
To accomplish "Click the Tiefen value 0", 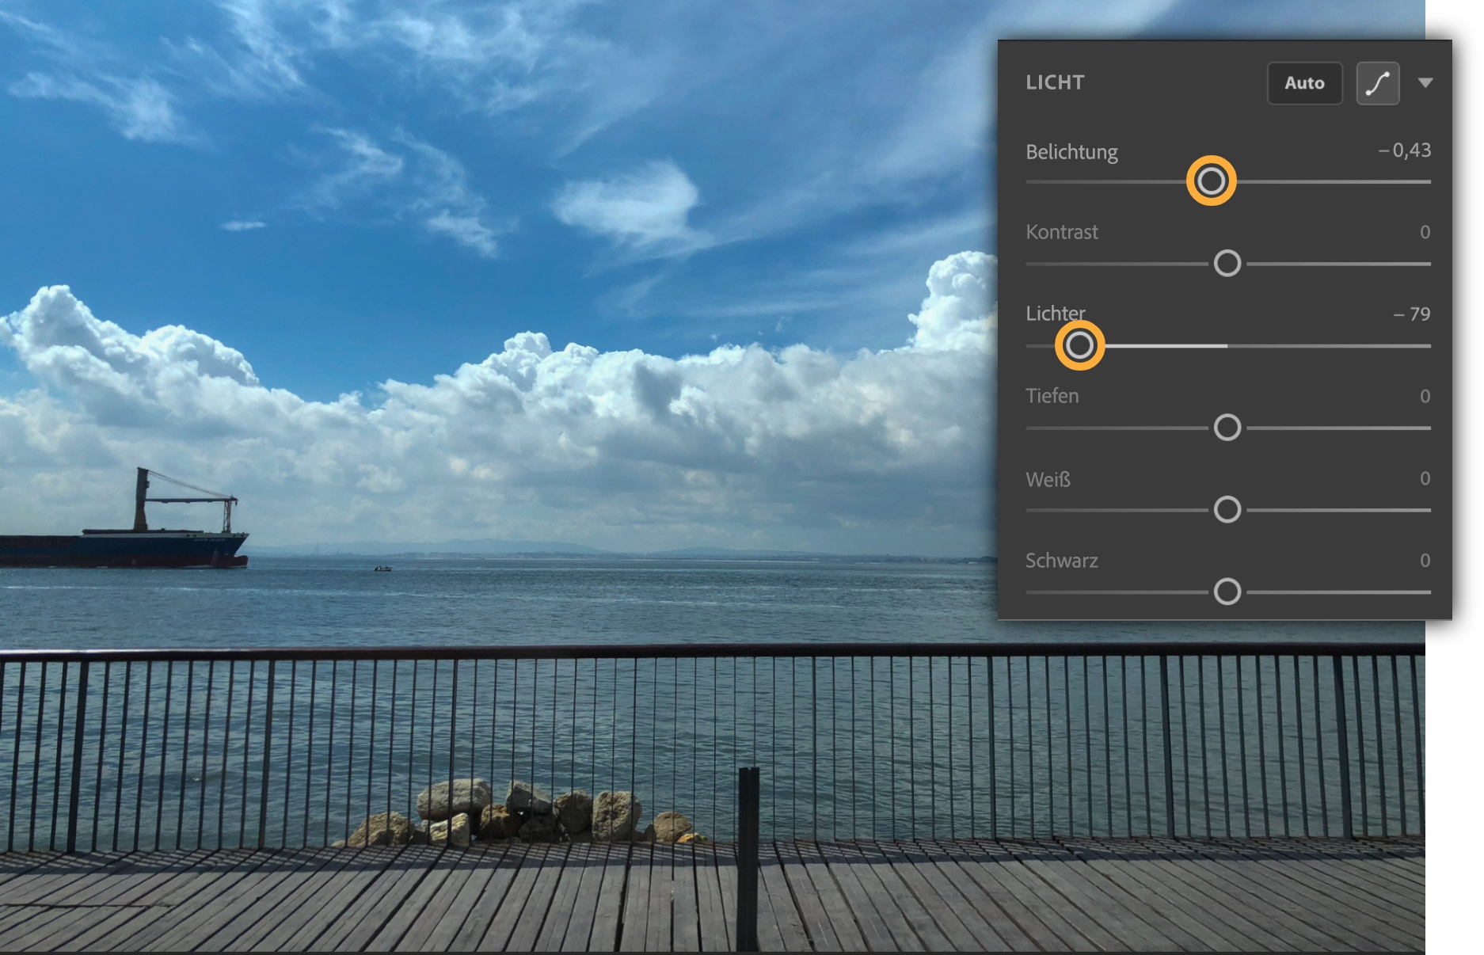I will 1425,396.
